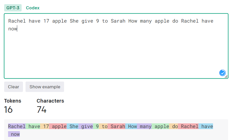The height and width of the screenshot is (140, 237).
Task: Click the Show example button
Action: 45,87
